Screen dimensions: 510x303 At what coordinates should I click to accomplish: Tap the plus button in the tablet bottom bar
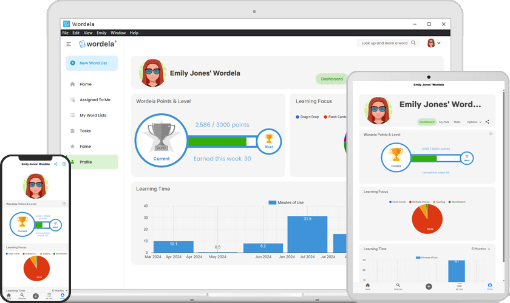429,287
